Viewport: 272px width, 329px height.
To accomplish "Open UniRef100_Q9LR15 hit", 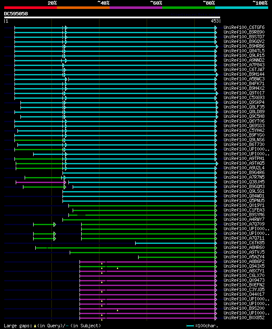I will 244,56.
